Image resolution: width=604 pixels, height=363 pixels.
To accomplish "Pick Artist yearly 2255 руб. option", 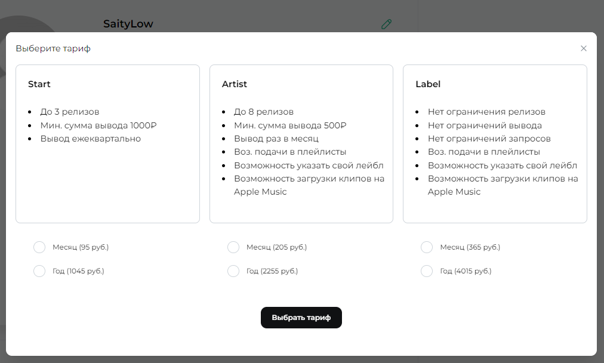I will (x=233, y=271).
